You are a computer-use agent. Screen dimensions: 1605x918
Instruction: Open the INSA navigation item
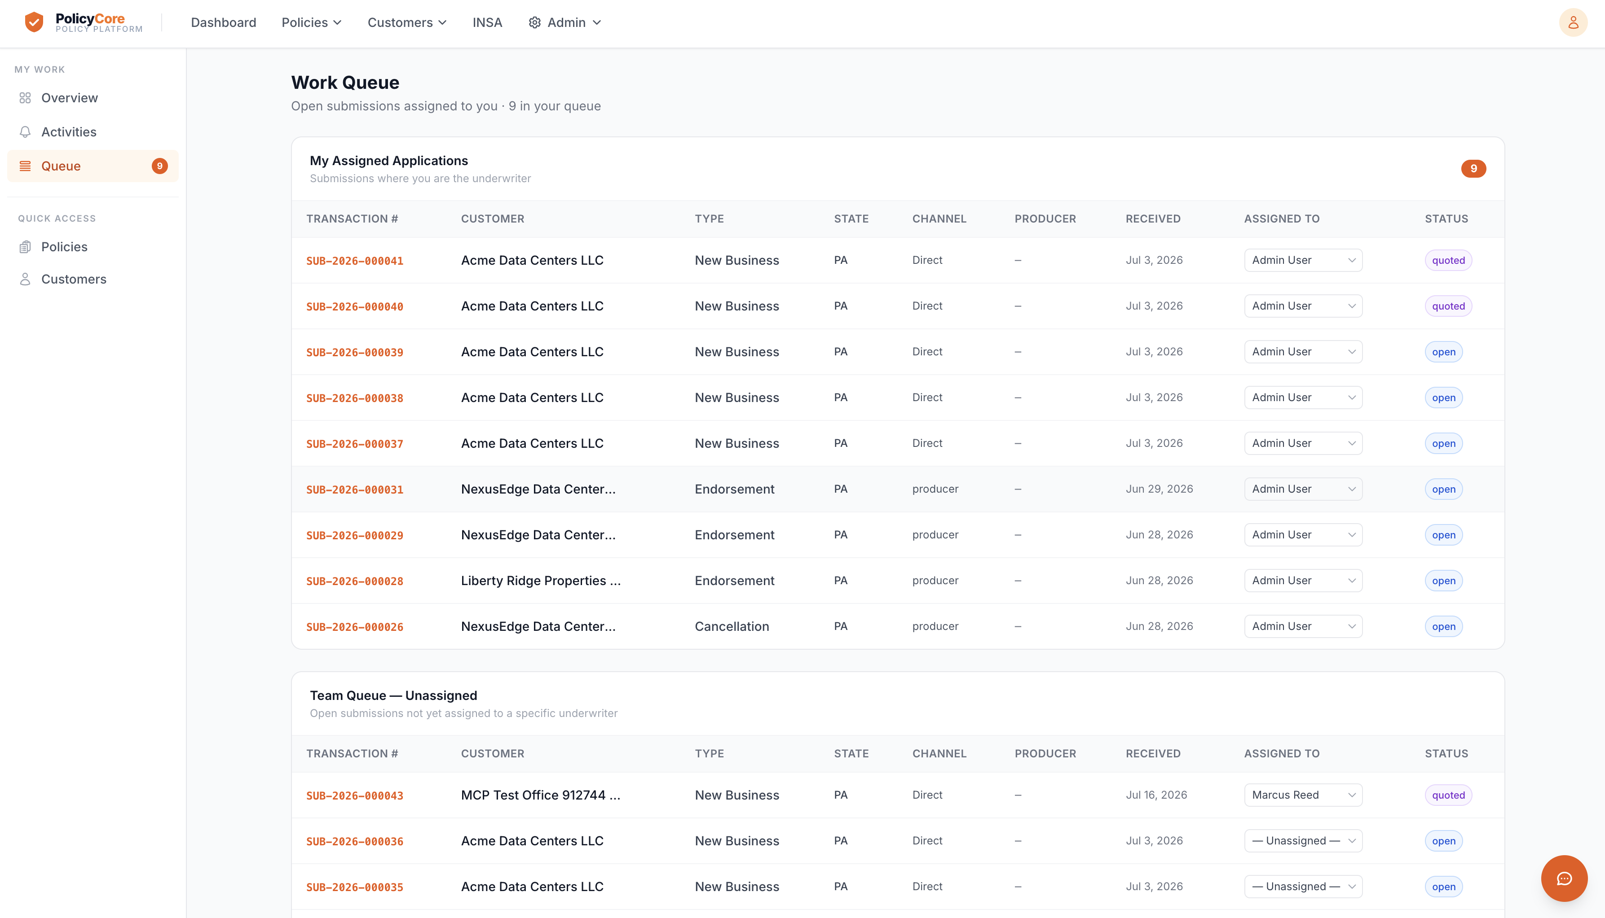click(x=487, y=23)
